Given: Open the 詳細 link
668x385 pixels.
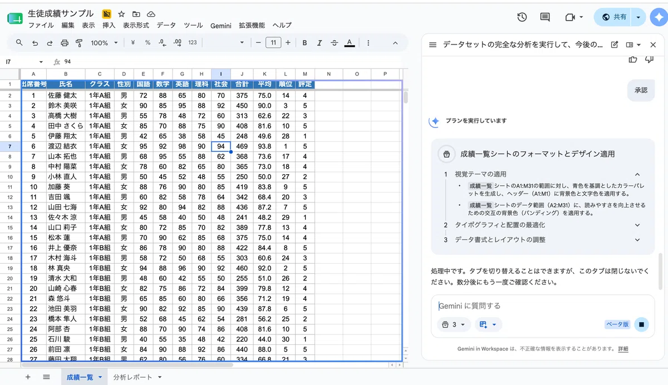Looking at the screenshot, I should 623,349.
